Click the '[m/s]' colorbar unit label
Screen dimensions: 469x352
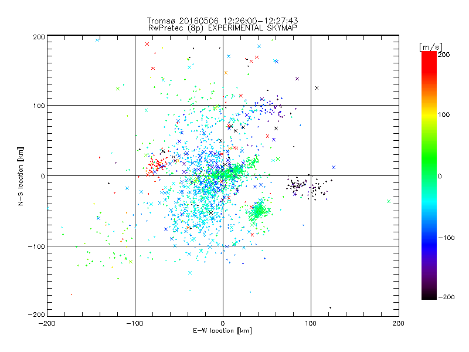[x=431, y=47]
